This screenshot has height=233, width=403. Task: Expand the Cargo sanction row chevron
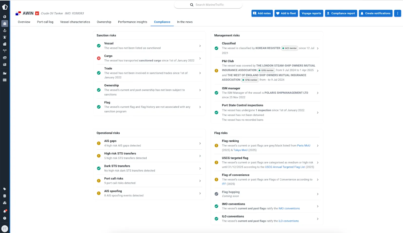200,58
